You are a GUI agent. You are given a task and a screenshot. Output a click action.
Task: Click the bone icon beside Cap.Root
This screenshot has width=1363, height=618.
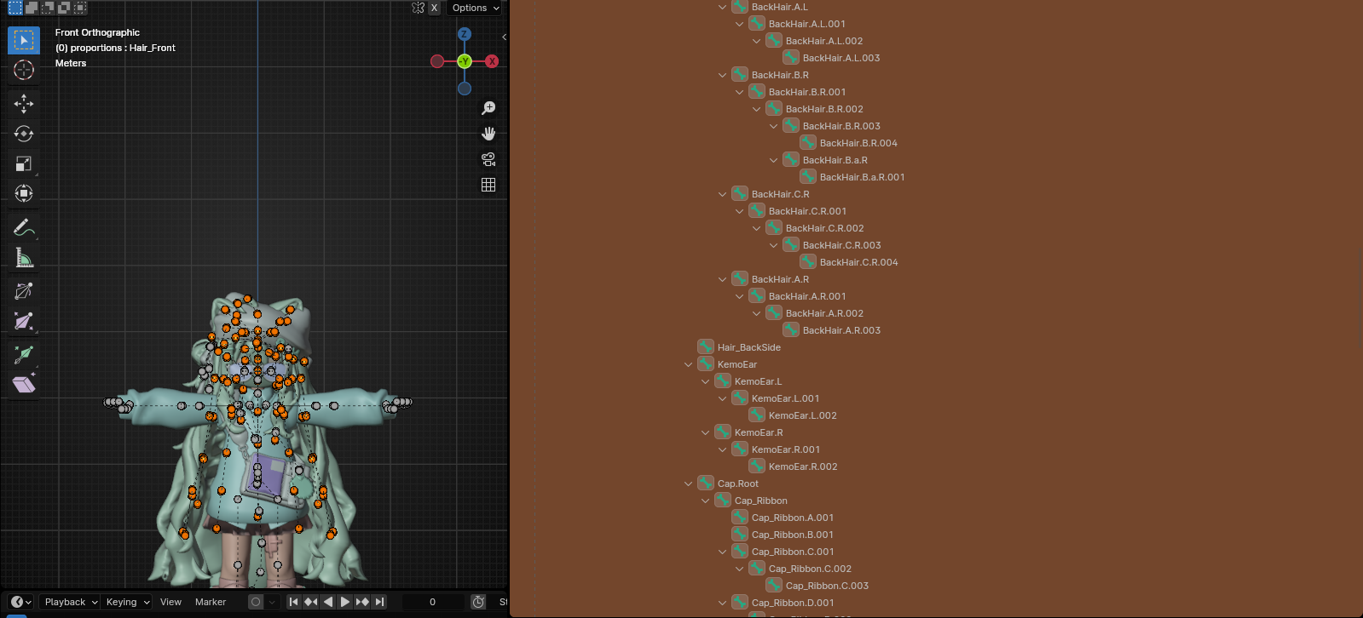coord(706,483)
